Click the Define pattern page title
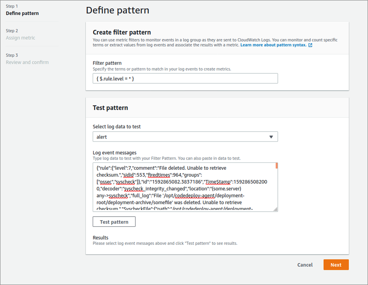Image resolution: width=368 pixels, height=285 pixels. [117, 10]
